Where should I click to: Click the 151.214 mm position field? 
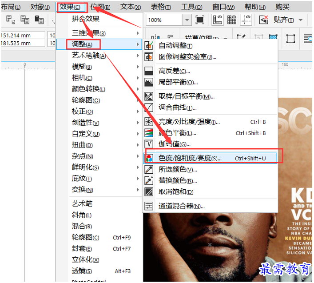pos(23,36)
